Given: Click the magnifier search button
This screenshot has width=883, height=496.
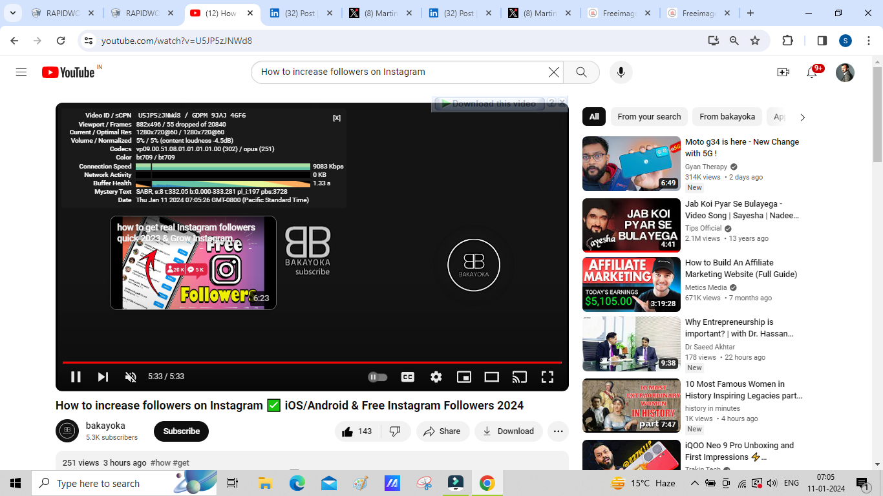Looking at the screenshot, I should pos(581,72).
